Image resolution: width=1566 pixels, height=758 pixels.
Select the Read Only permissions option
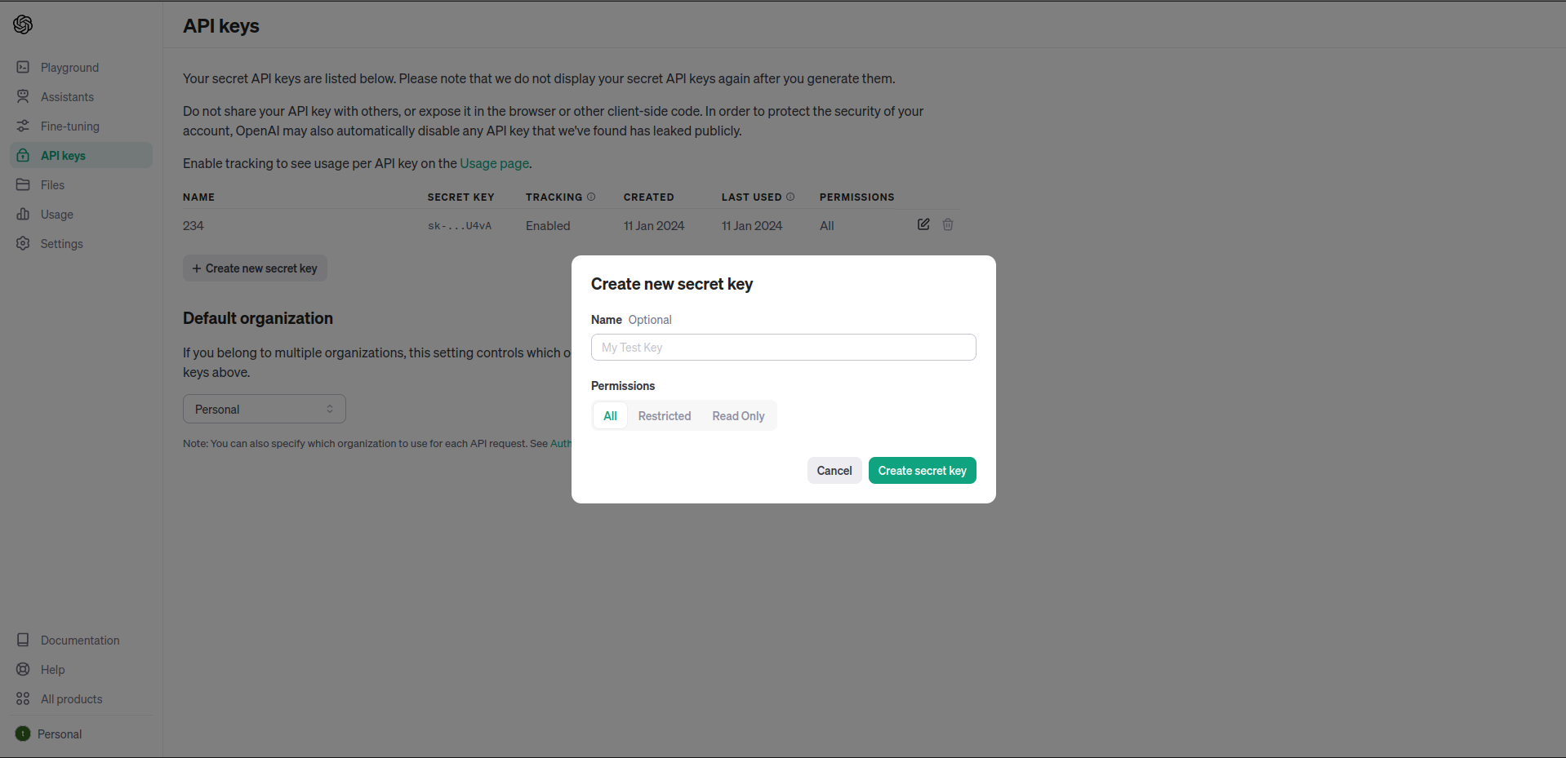[x=738, y=415]
